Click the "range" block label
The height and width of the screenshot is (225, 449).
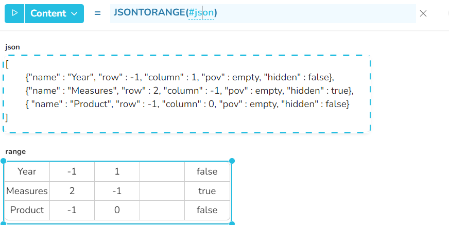(15, 151)
